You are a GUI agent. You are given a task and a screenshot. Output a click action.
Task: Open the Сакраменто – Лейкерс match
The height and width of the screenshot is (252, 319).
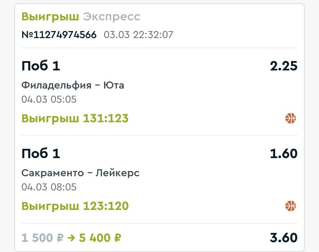tap(80, 173)
